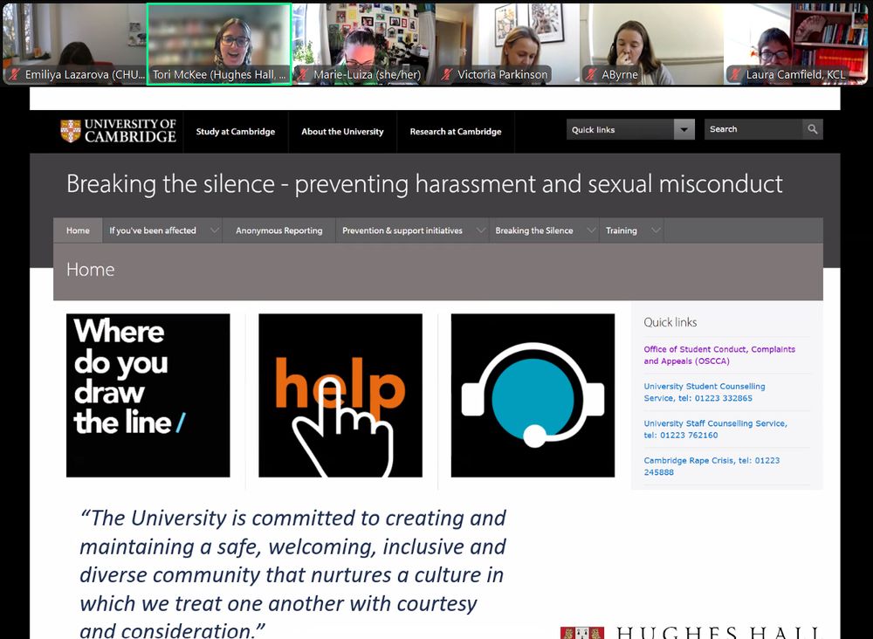Open the 'Where do you draw the line' tile
The height and width of the screenshot is (639, 873).
pyautogui.click(x=148, y=395)
